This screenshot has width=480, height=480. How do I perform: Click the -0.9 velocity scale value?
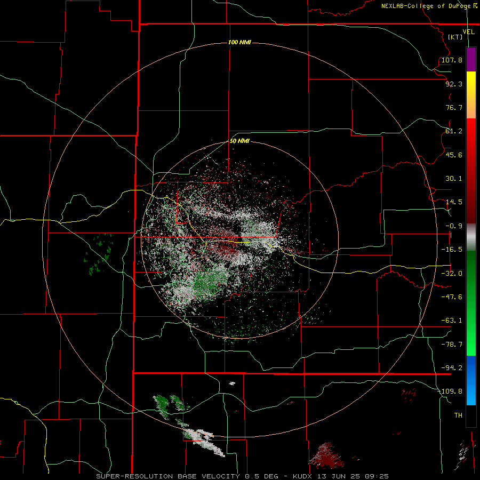click(x=454, y=226)
